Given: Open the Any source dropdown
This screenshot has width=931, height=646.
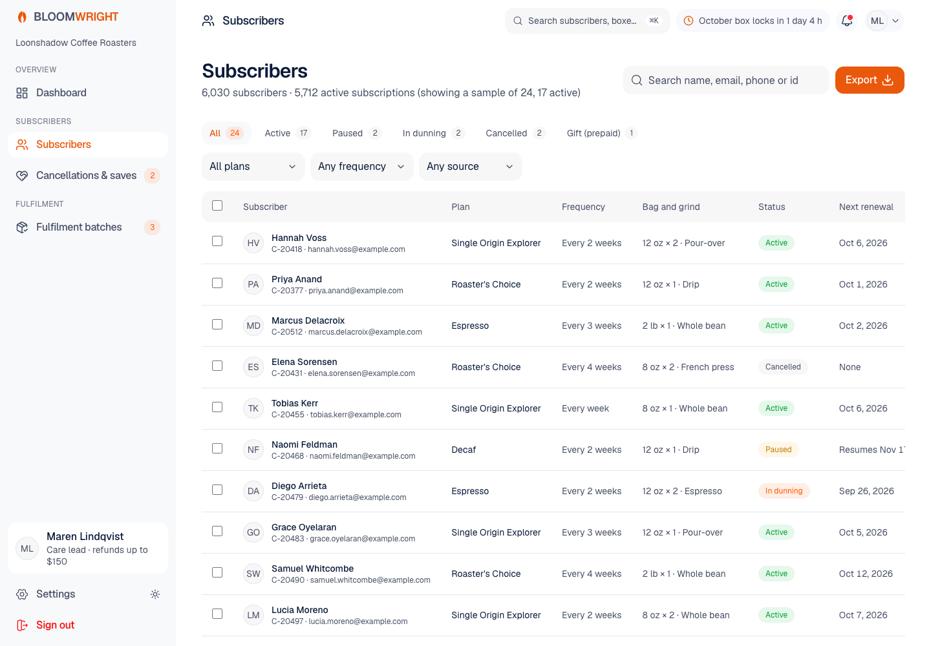Looking at the screenshot, I should pyautogui.click(x=471, y=167).
